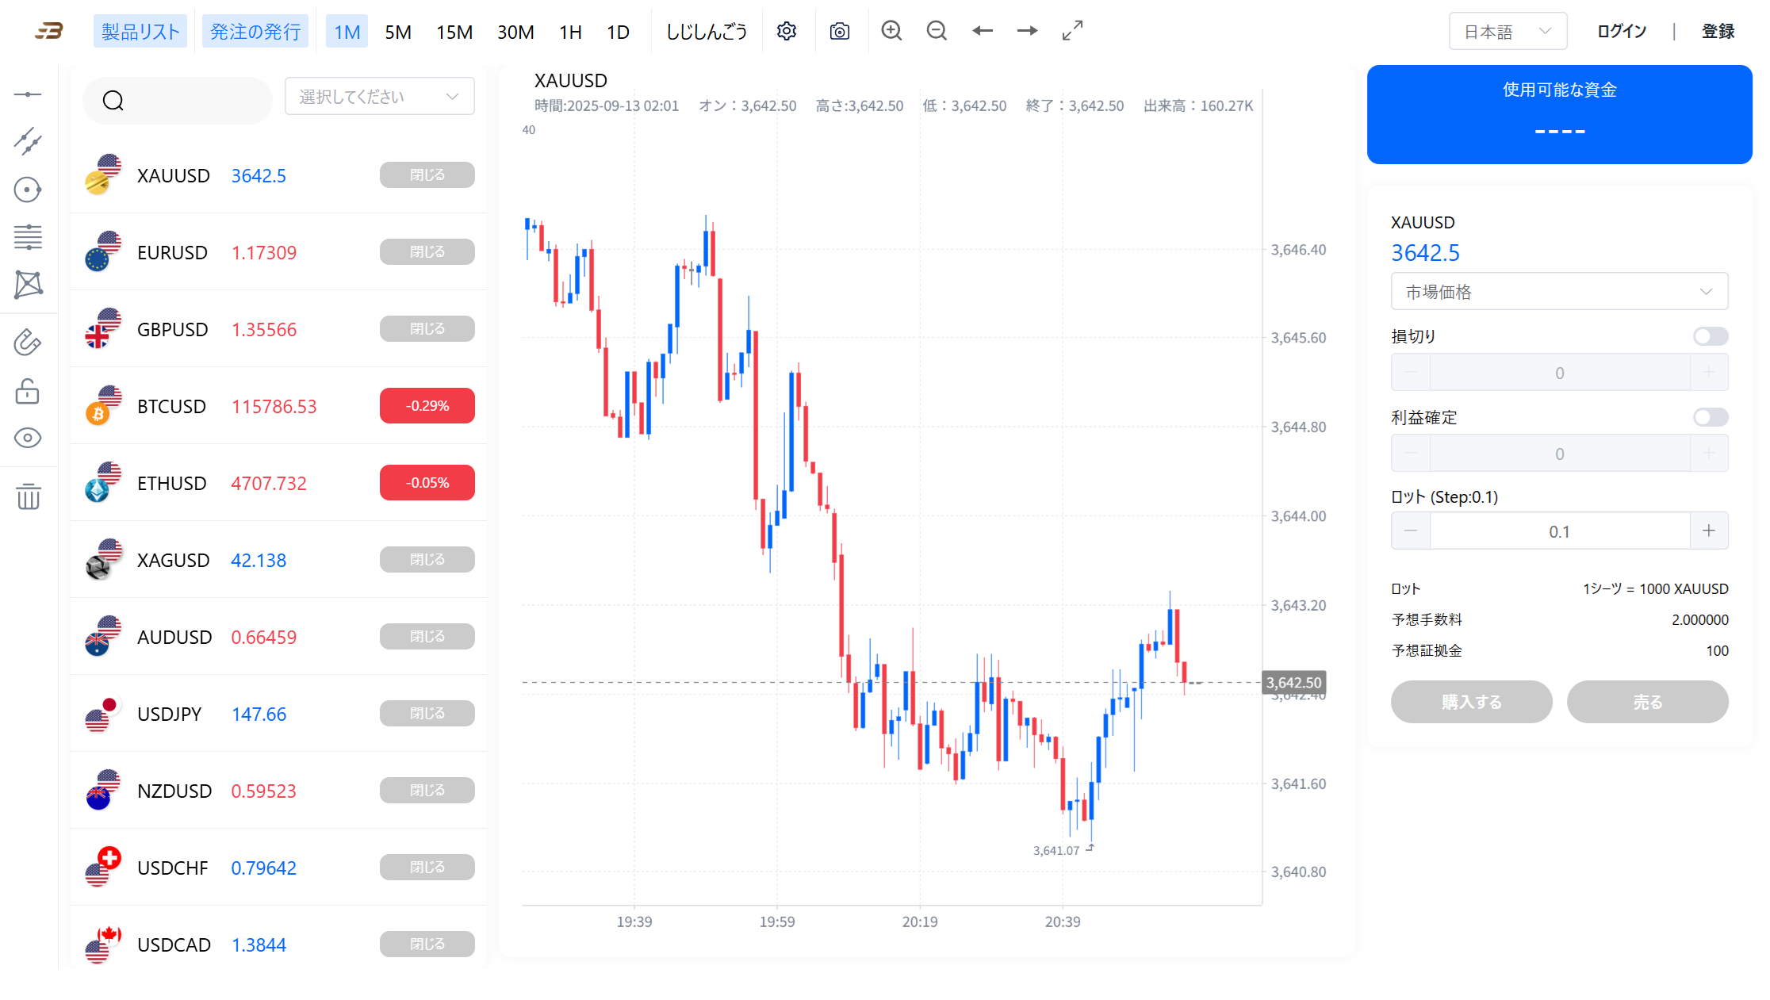Select the magnet drawing tool
Screen dimensions: 1770x1000
pyautogui.click(x=28, y=343)
